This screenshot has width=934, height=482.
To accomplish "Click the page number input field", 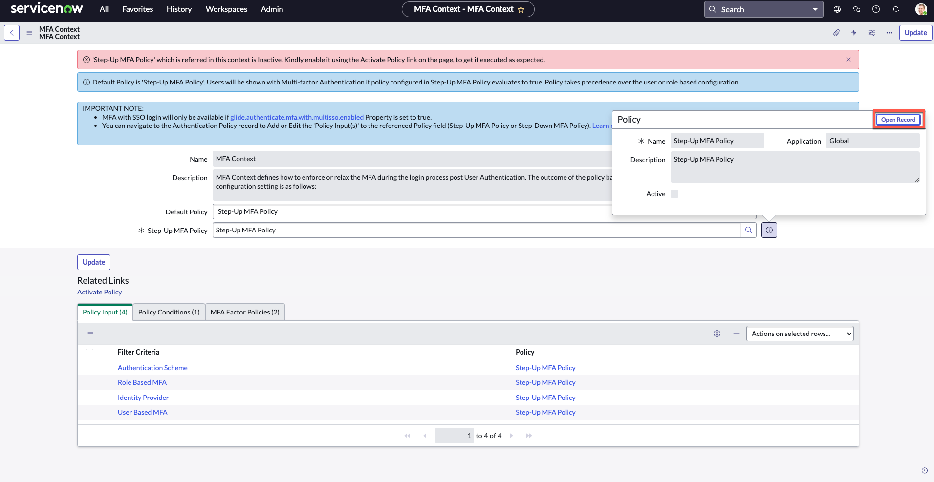I will click(455, 436).
